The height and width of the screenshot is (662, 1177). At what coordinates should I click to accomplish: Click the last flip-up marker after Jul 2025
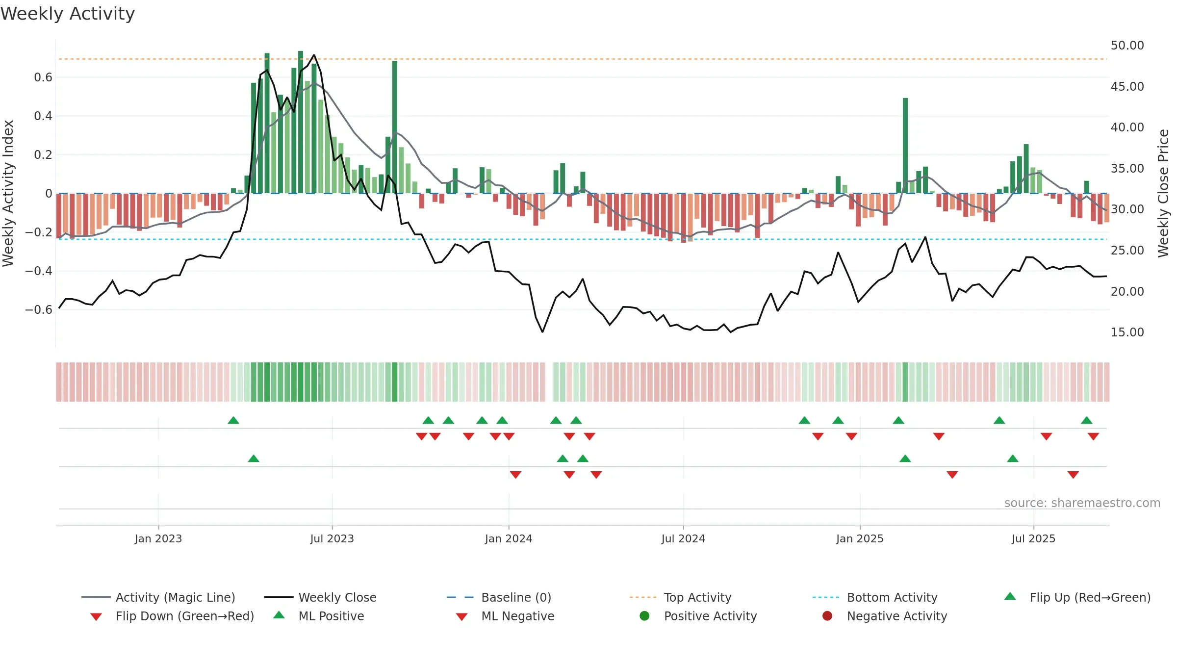point(1087,420)
